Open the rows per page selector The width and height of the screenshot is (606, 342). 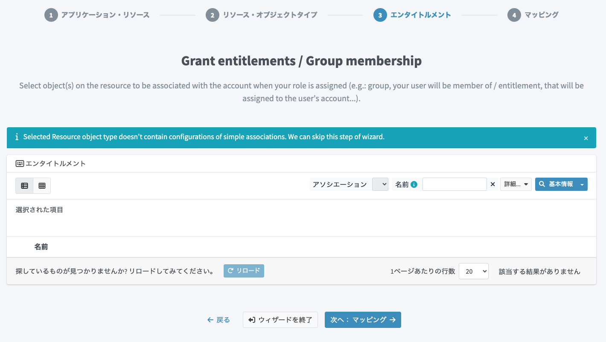coord(473,271)
